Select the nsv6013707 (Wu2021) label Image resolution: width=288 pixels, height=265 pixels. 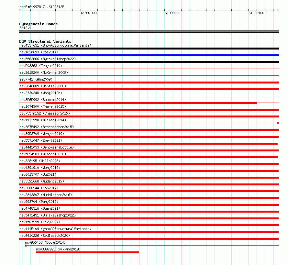tap(38, 174)
